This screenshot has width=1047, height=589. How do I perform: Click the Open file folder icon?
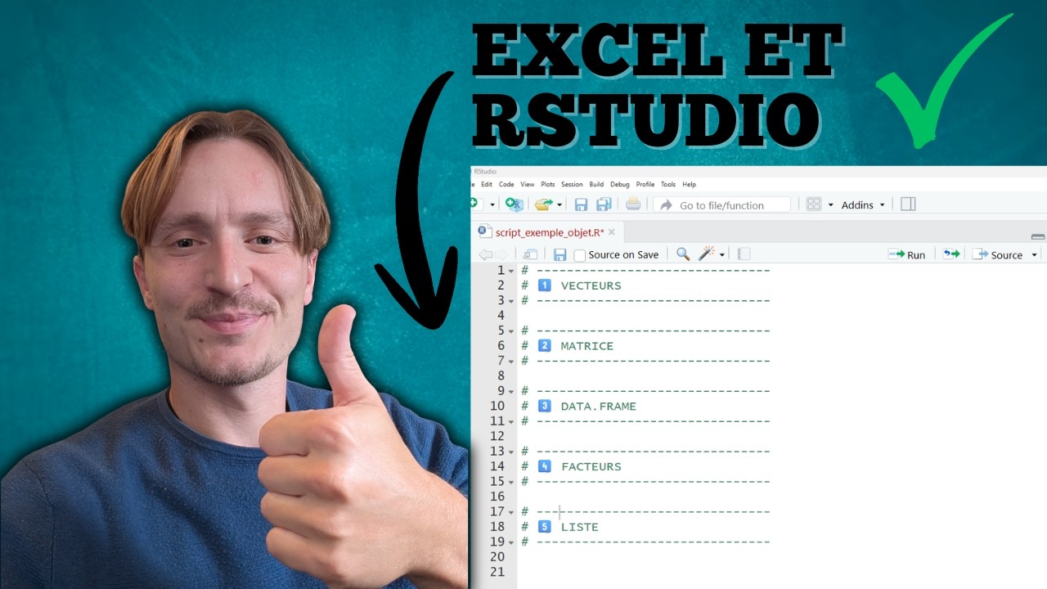click(x=542, y=205)
